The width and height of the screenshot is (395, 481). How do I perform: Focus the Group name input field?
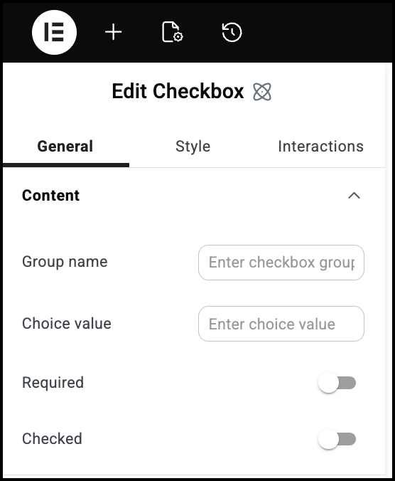tap(281, 263)
